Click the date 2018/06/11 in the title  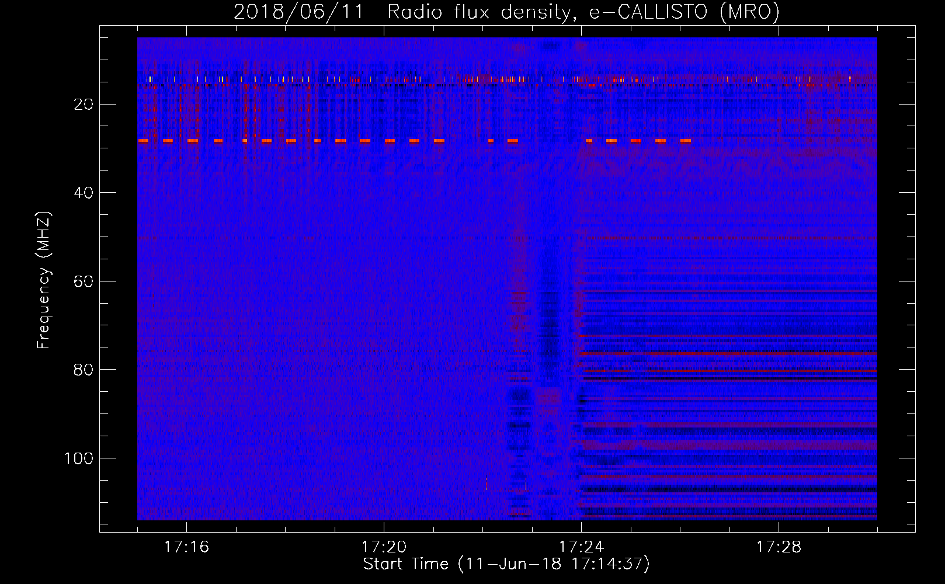[x=298, y=12]
